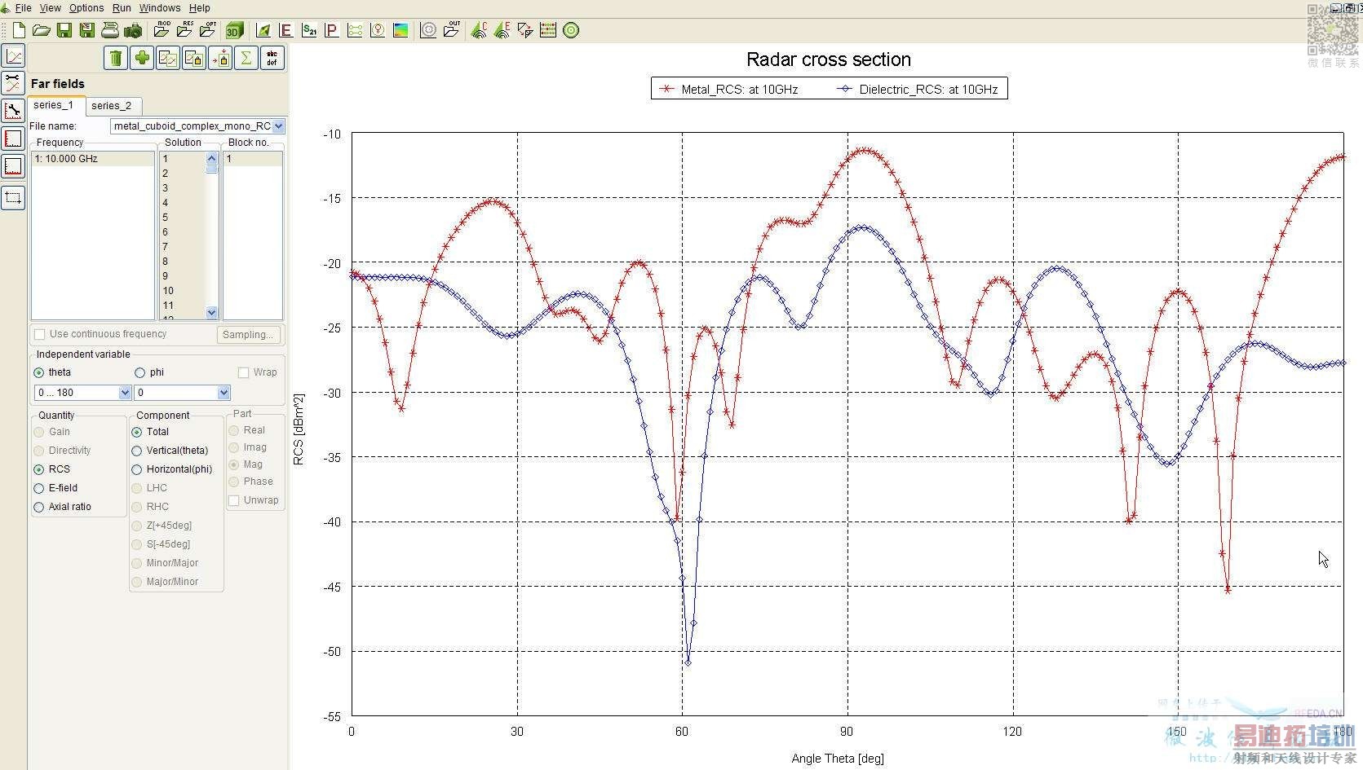Image resolution: width=1363 pixels, height=770 pixels.
Task: Open the MOD folder icon
Action: click(x=162, y=30)
